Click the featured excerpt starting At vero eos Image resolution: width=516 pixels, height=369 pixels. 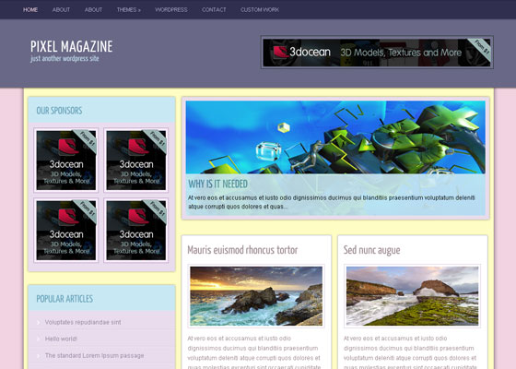click(331, 202)
